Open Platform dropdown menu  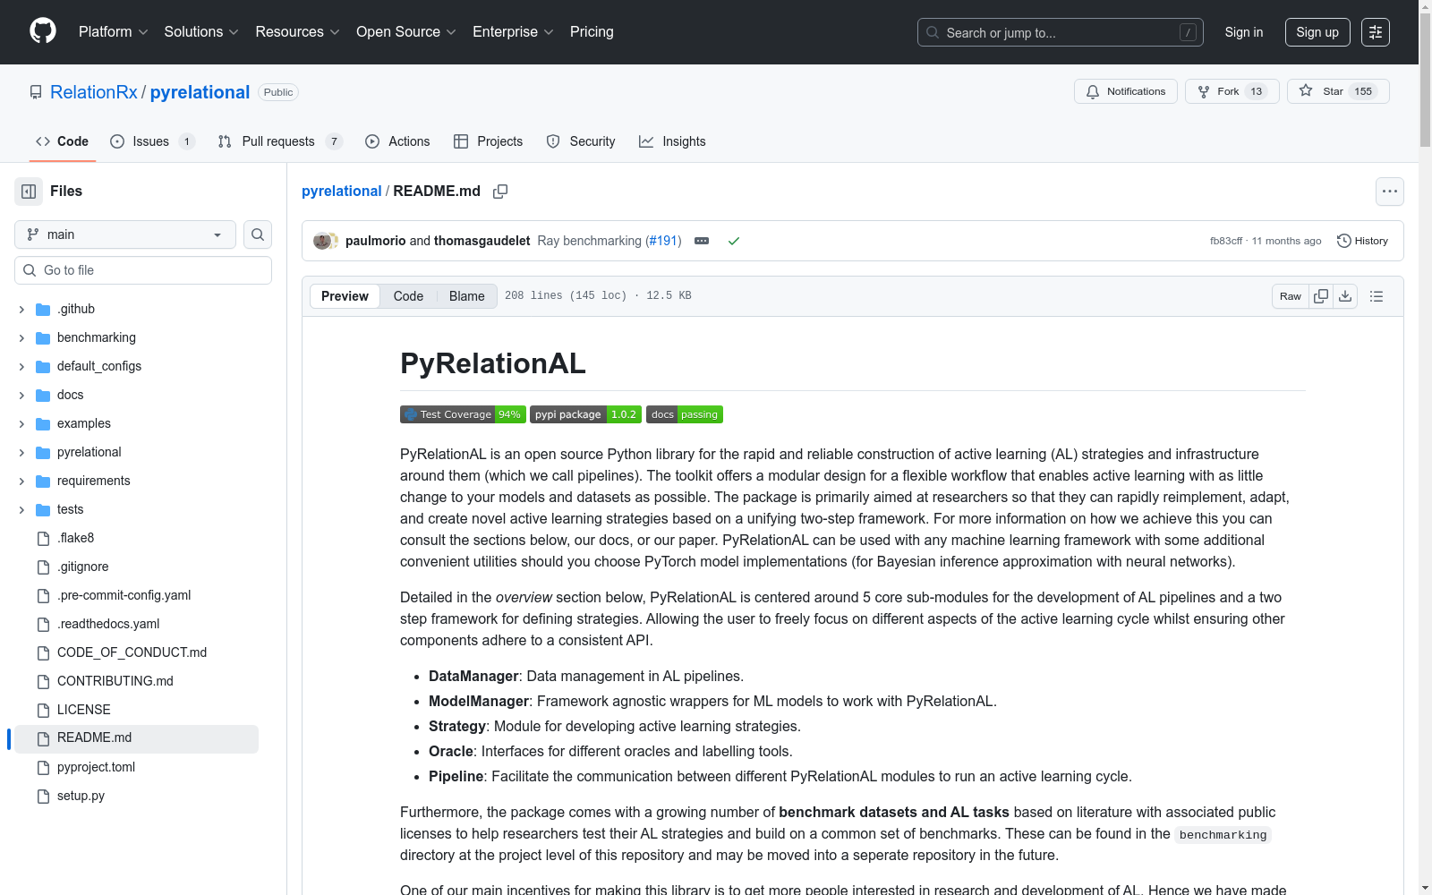tap(114, 31)
